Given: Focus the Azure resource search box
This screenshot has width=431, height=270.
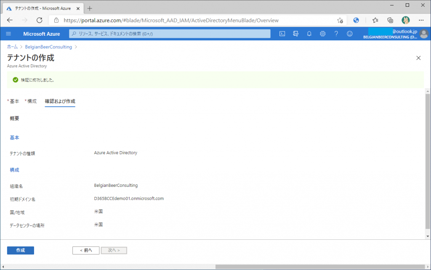Looking at the screenshot, I should [x=170, y=34].
